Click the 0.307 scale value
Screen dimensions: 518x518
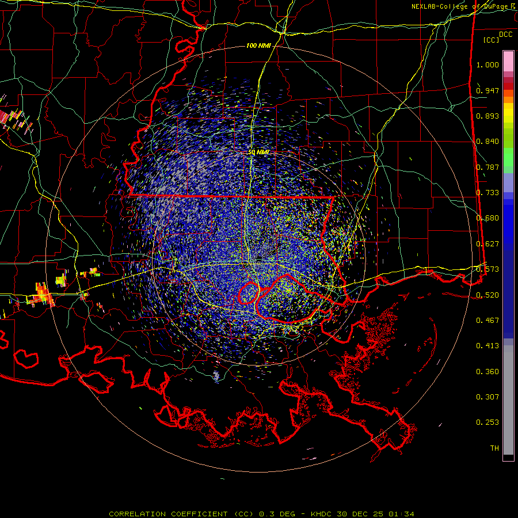[x=487, y=397]
